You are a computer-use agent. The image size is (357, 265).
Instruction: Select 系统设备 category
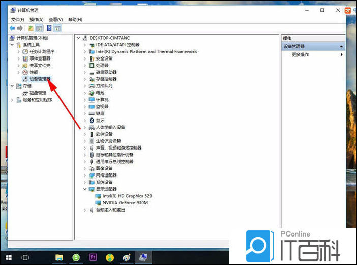coord(104,182)
